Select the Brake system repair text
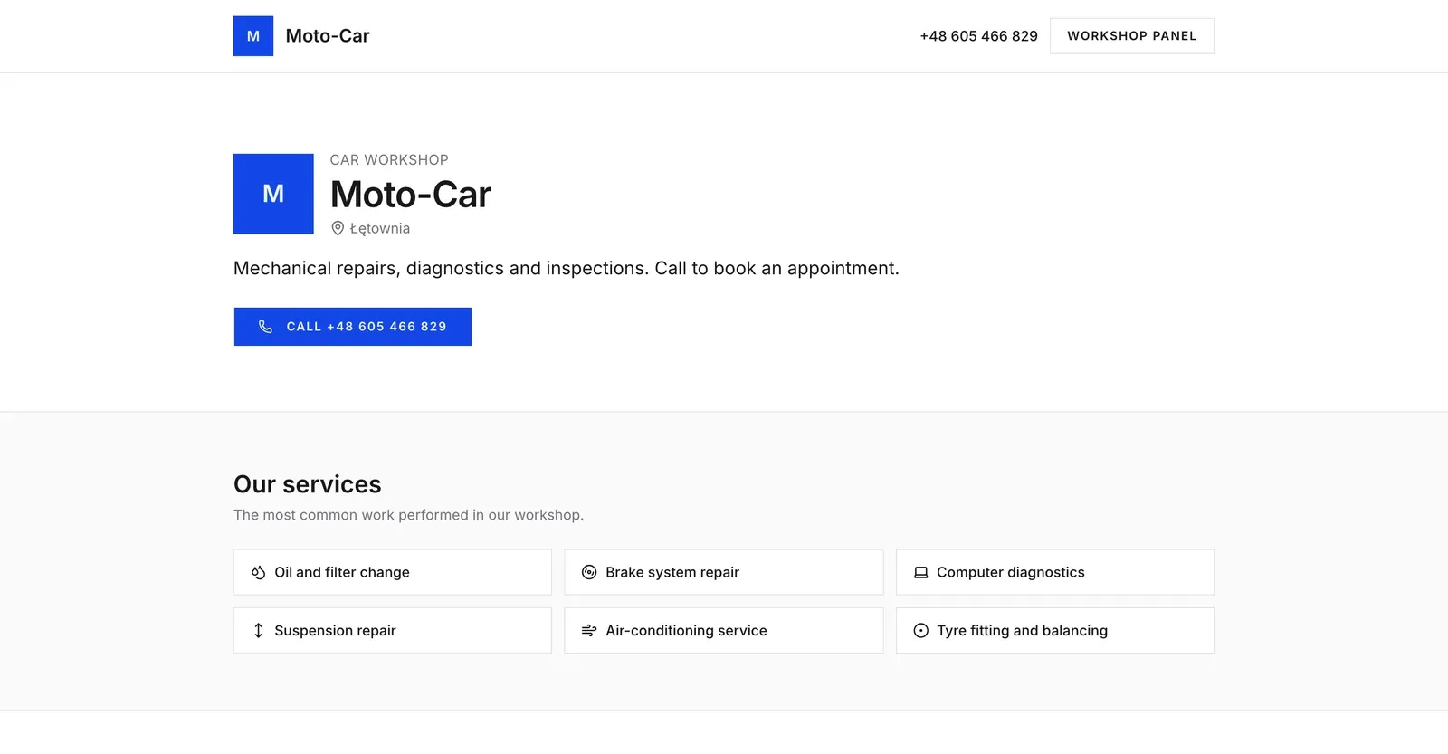 [672, 572]
